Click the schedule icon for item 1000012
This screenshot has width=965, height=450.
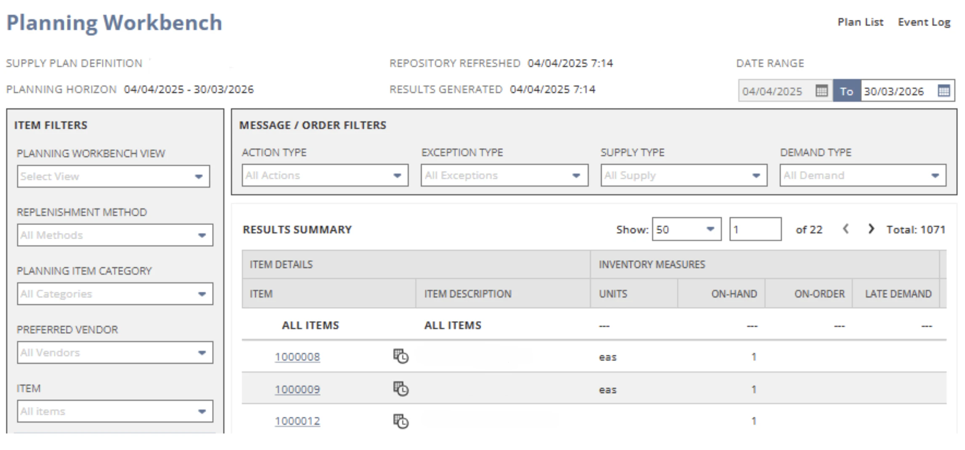(x=401, y=421)
